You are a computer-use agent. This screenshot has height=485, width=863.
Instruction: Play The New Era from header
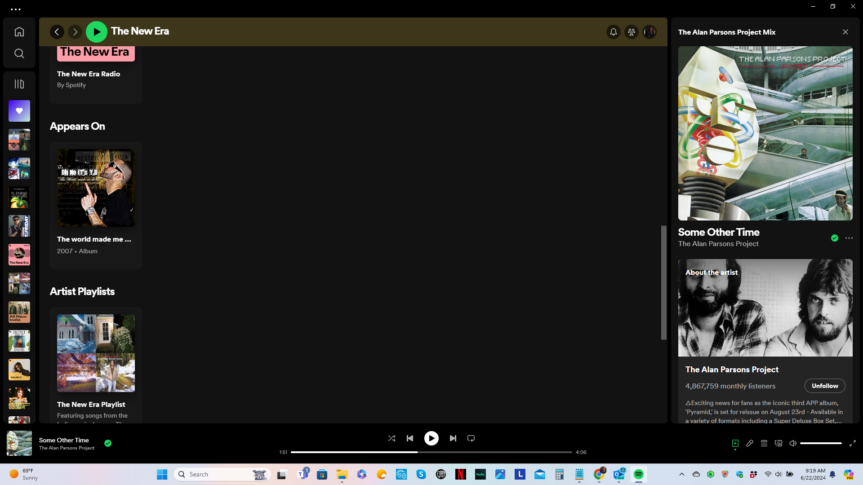pos(97,32)
